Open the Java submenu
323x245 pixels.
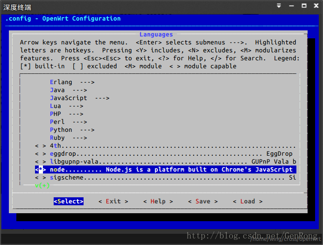coord(69,90)
